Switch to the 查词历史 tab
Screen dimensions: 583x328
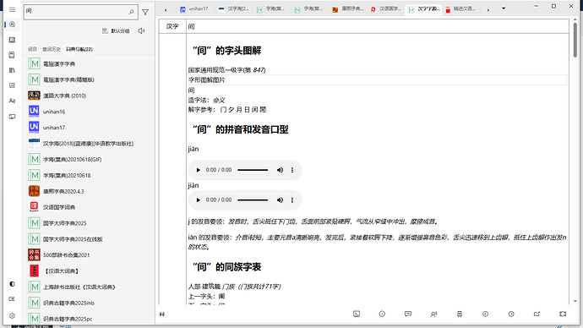tap(52, 49)
